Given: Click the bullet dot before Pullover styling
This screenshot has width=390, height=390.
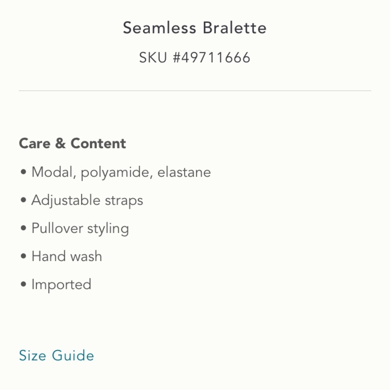Looking at the screenshot, I should (x=24, y=229).
